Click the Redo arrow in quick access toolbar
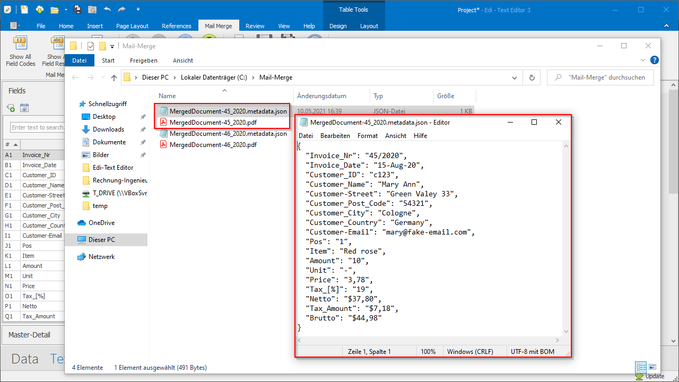Image resolution: width=679 pixels, height=382 pixels. pyautogui.click(x=122, y=10)
